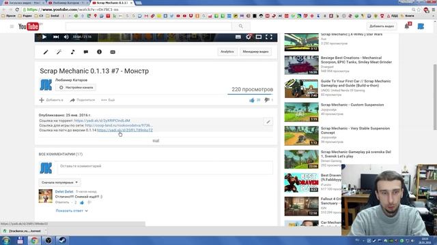Open the YouTube hamburger guide menu
Screen dimensions: 437x245
coord(12,27)
